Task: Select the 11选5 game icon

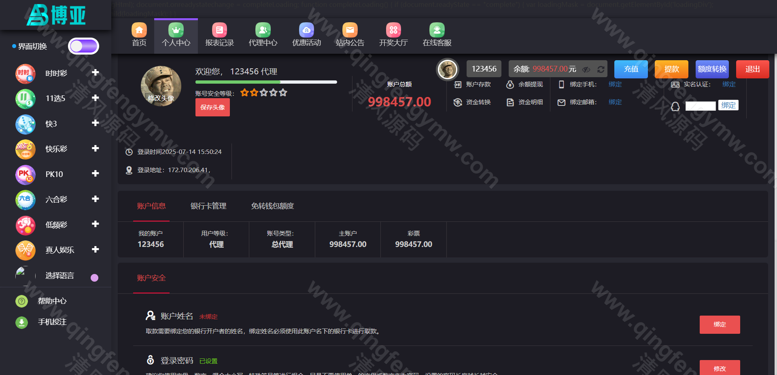Action: point(25,99)
